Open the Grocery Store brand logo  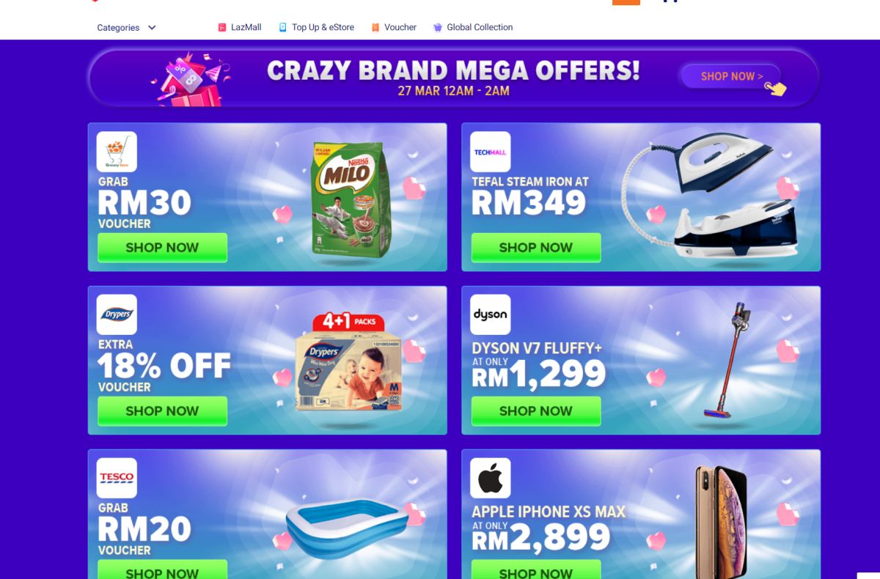coord(117,152)
